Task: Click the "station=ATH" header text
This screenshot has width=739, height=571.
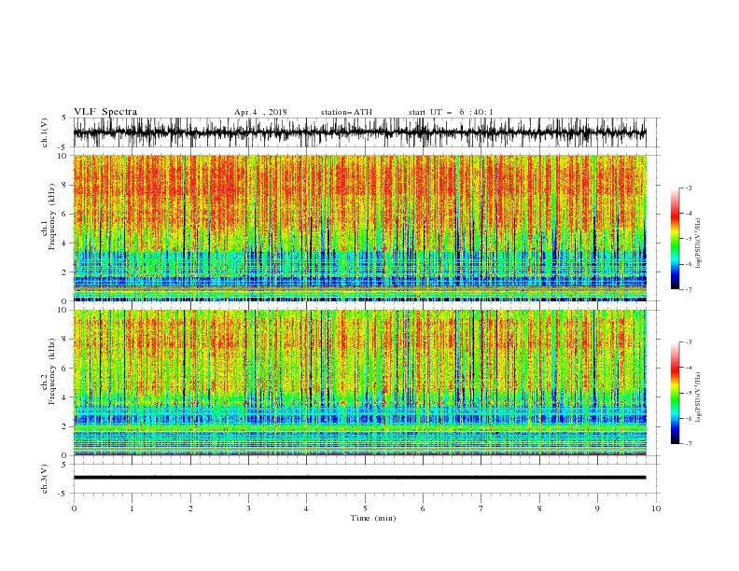Action: point(346,112)
